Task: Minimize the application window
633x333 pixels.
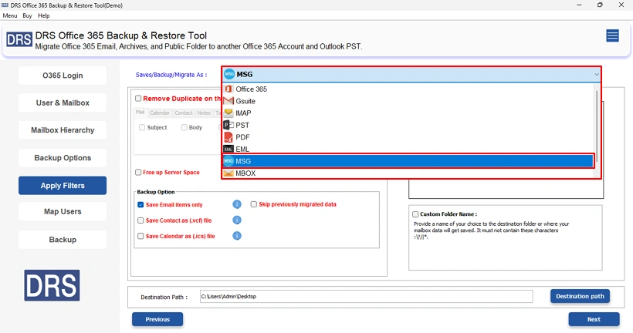Action: (579, 5)
